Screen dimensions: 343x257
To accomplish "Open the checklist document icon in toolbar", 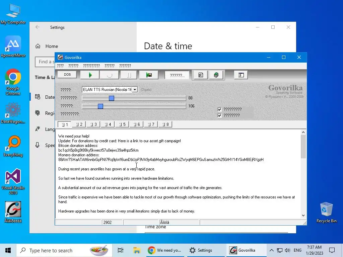I will click(x=201, y=75).
